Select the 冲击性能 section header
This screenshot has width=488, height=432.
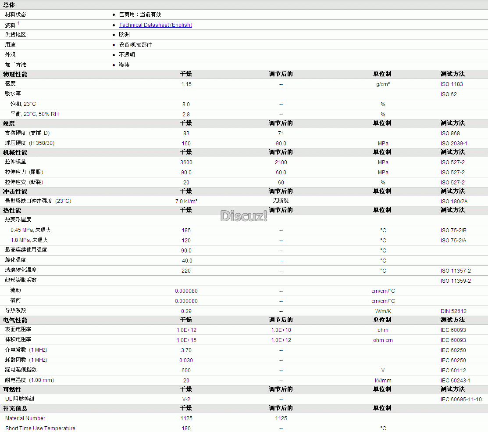click(x=15, y=191)
